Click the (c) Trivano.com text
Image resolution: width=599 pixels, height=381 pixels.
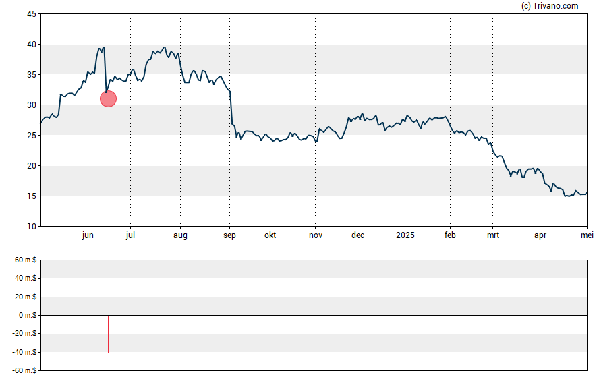[x=550, y=5]
